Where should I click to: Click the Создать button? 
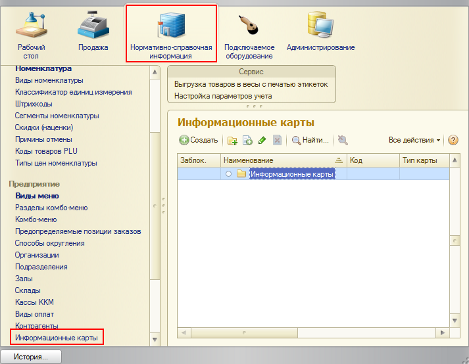199,140
